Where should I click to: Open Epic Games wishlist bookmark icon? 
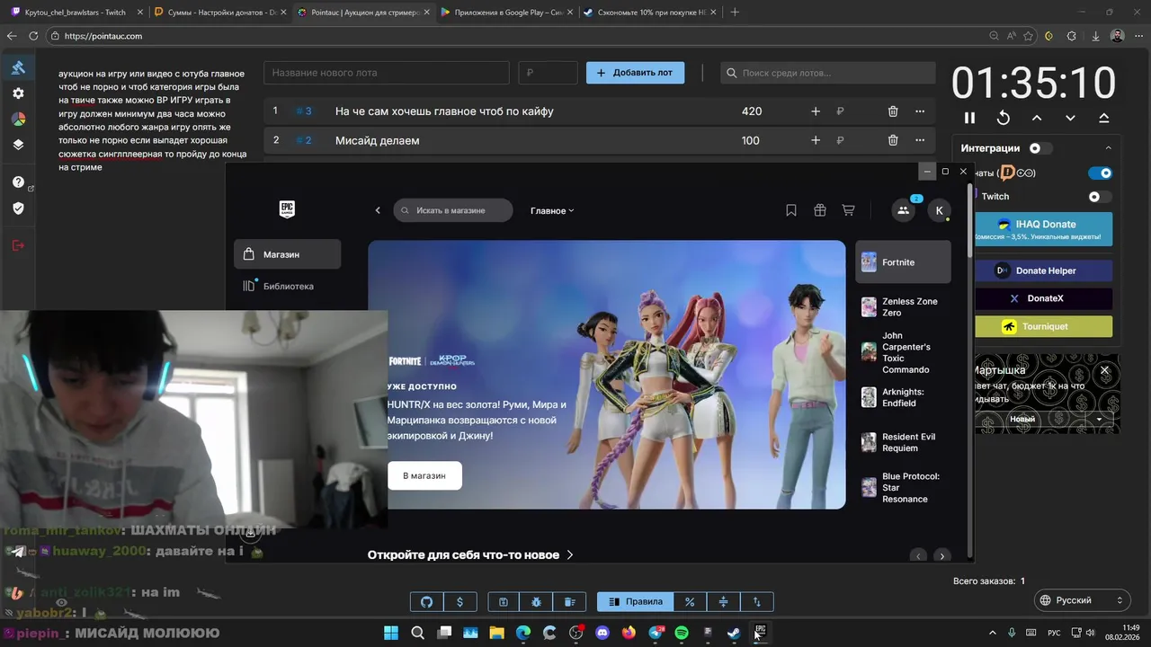(x=791, y=210)
